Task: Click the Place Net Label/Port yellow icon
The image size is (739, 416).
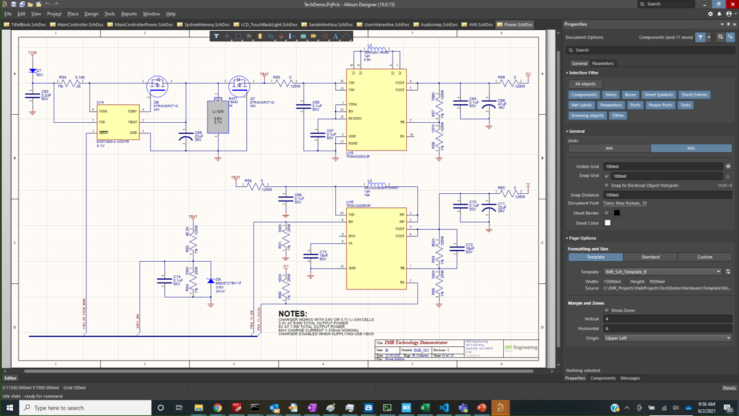Action: (314, 36)
